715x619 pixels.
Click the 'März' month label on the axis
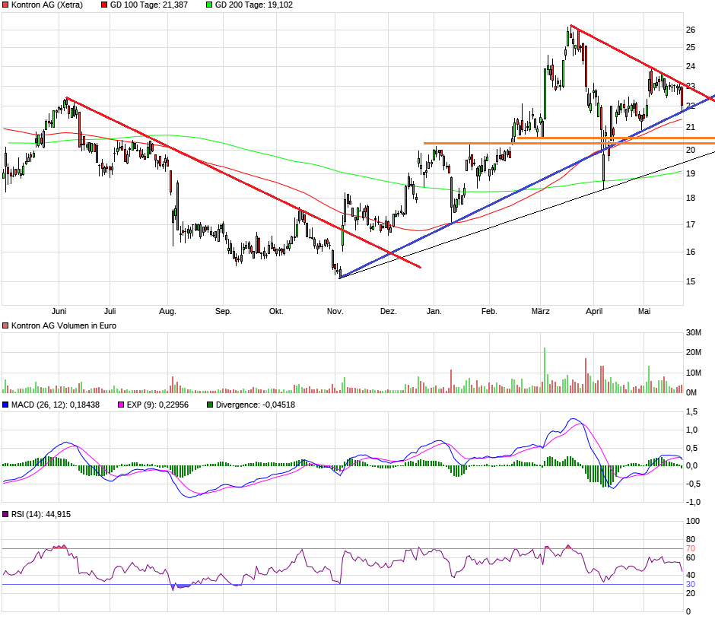(541, 311)
